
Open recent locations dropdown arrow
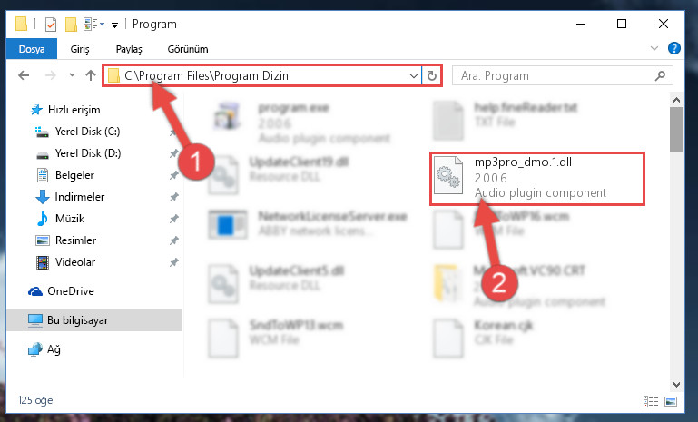pos(72,75)
